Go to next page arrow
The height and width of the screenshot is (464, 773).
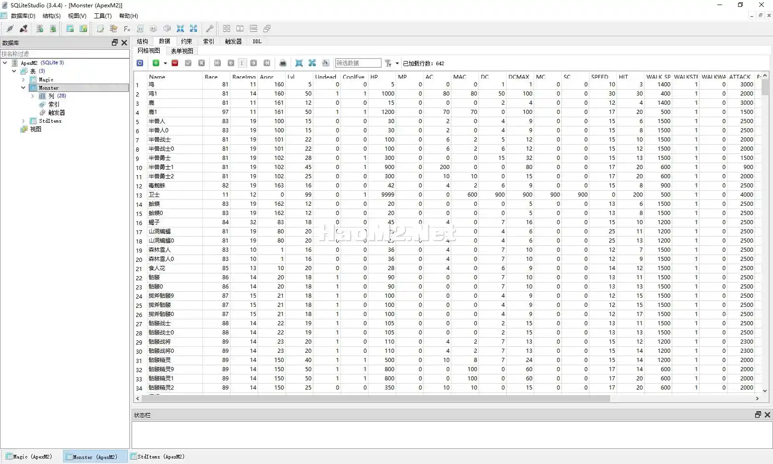254,63
